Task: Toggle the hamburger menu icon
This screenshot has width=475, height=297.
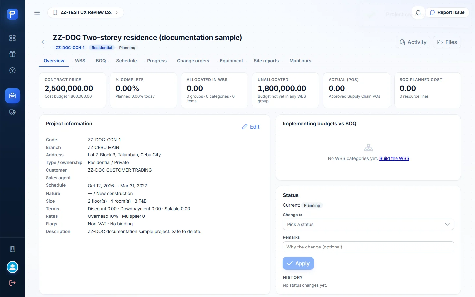Action: pyautogui.click(x=37, y=13)
